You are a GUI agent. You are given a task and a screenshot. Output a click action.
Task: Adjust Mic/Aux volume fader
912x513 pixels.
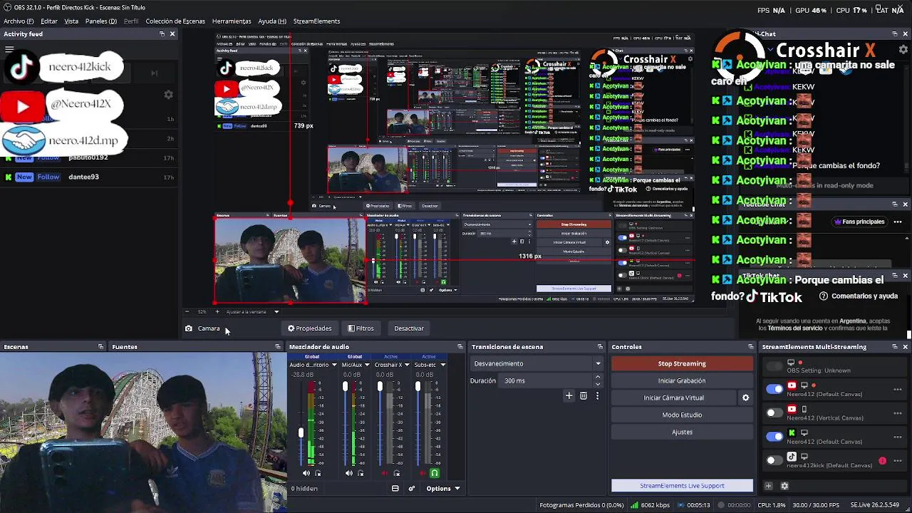[345, 387]
